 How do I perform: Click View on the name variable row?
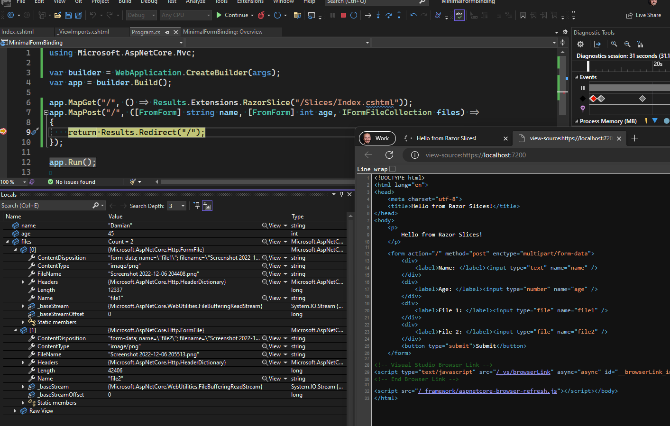[x=274, y=225]
